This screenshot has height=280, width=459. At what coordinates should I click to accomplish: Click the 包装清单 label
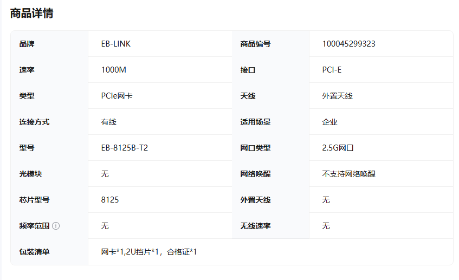pos(34,252)
